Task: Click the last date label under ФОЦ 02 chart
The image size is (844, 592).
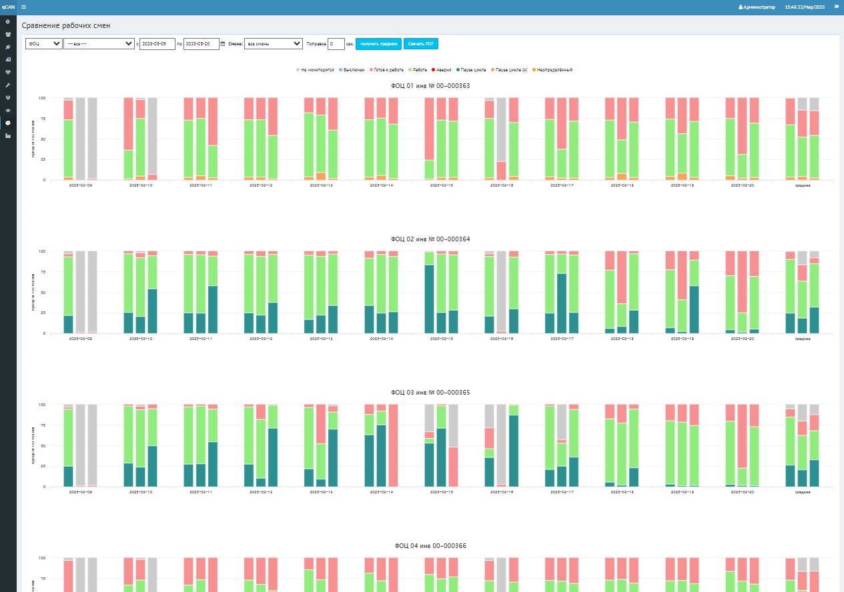Action: click(742, 339)
